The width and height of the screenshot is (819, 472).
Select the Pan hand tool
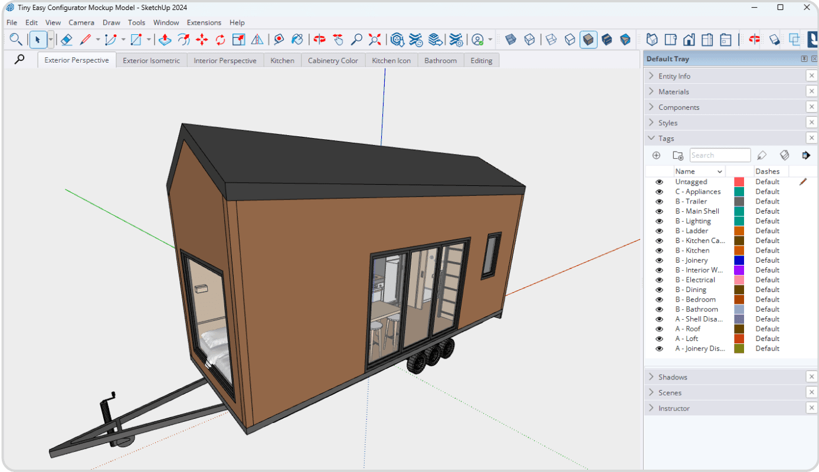tap(337, 40)
